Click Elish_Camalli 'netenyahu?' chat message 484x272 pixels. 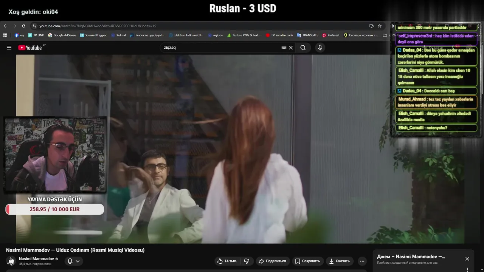point(436,128)
